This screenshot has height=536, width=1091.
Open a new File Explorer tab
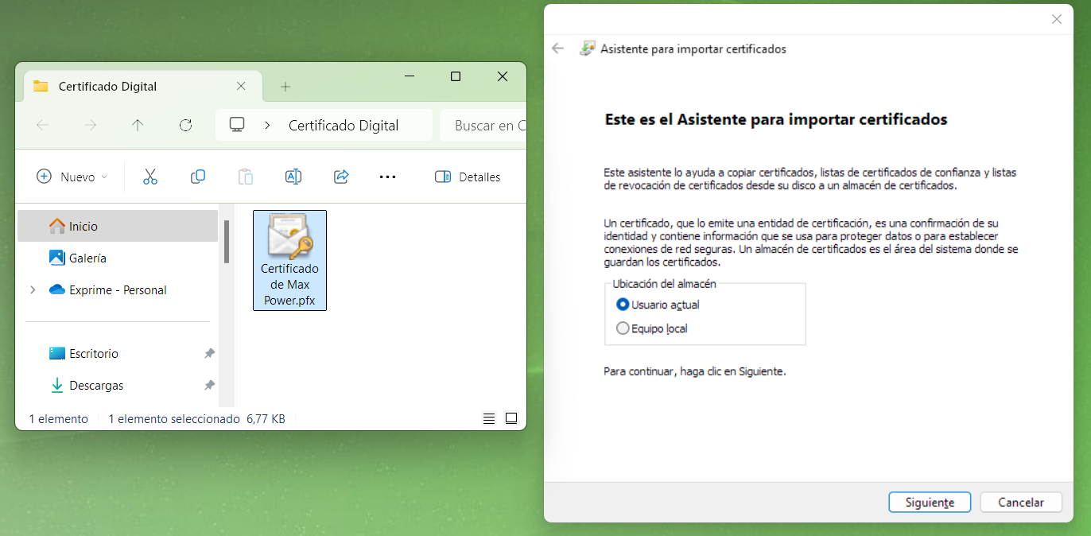(x=285, y=87)
